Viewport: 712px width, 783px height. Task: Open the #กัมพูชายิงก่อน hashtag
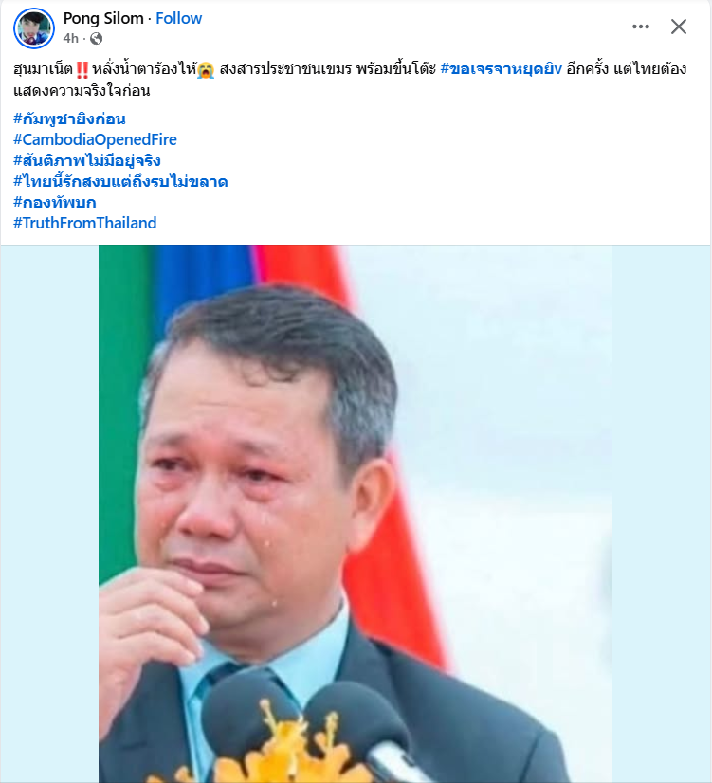tap(69, 118)
